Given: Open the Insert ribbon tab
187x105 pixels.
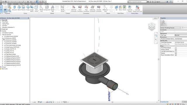Looking at the screenshot, I should point(10,4).
